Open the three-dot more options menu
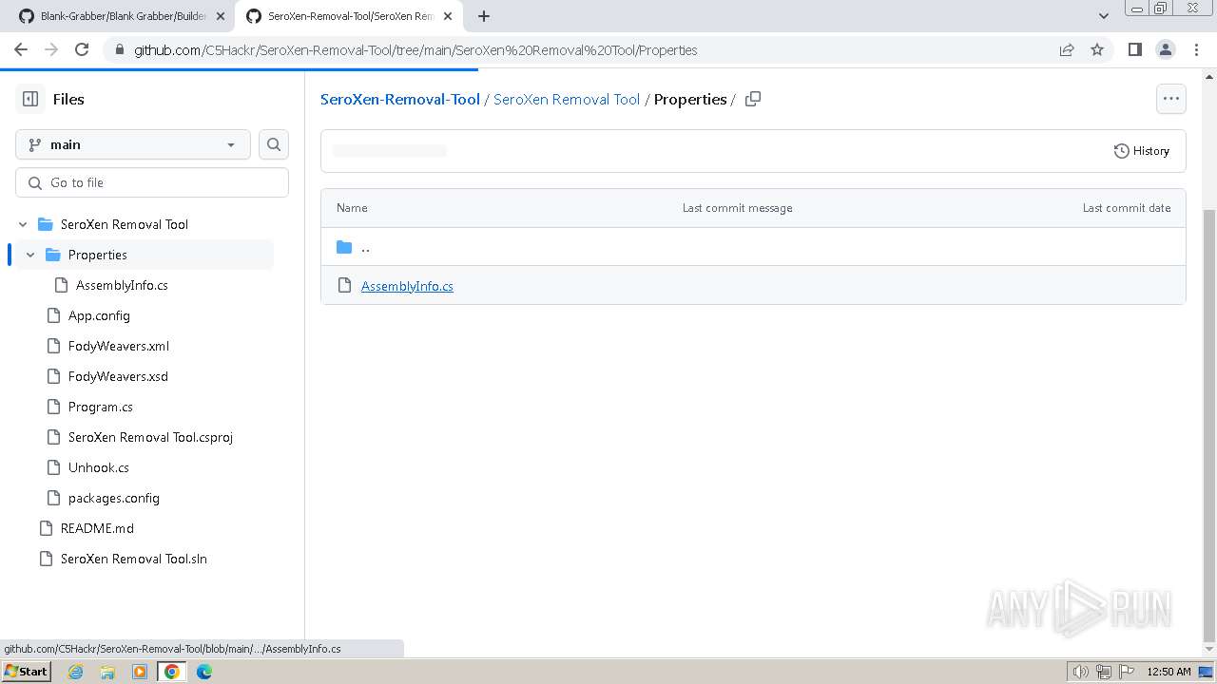 coord(1171,99)
